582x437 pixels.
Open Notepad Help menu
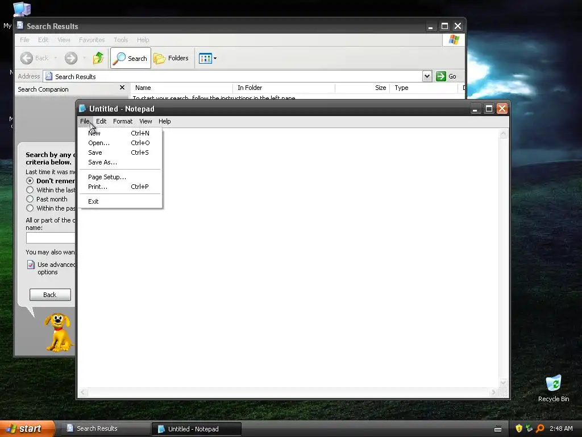[164, 121]
